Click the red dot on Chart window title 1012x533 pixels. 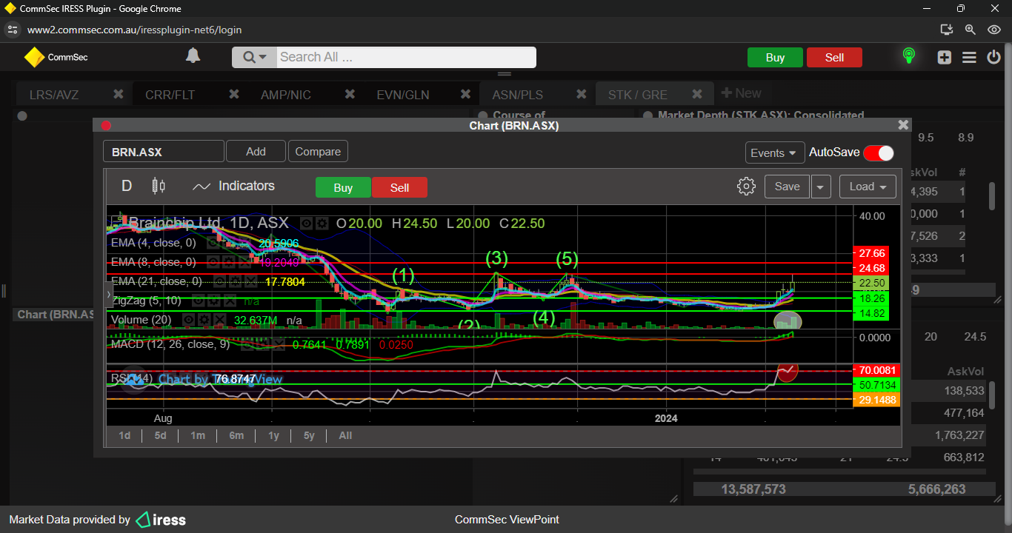point(106,126)
